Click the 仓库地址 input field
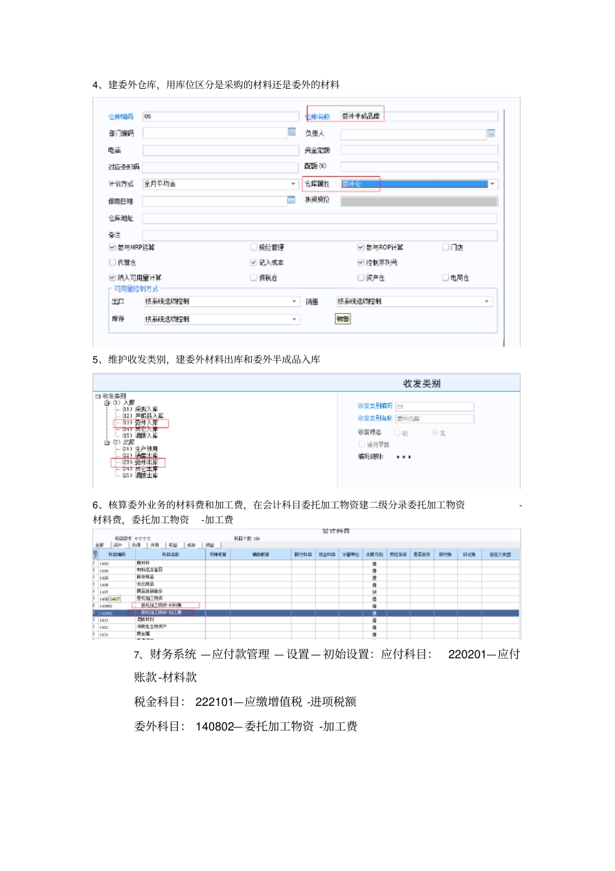This screenshot has width=615, height=871. 320,218
